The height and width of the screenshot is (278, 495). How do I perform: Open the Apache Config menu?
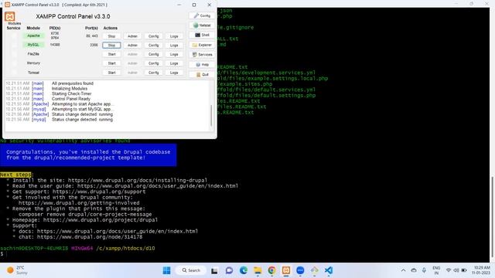click(x=153, y=36)
